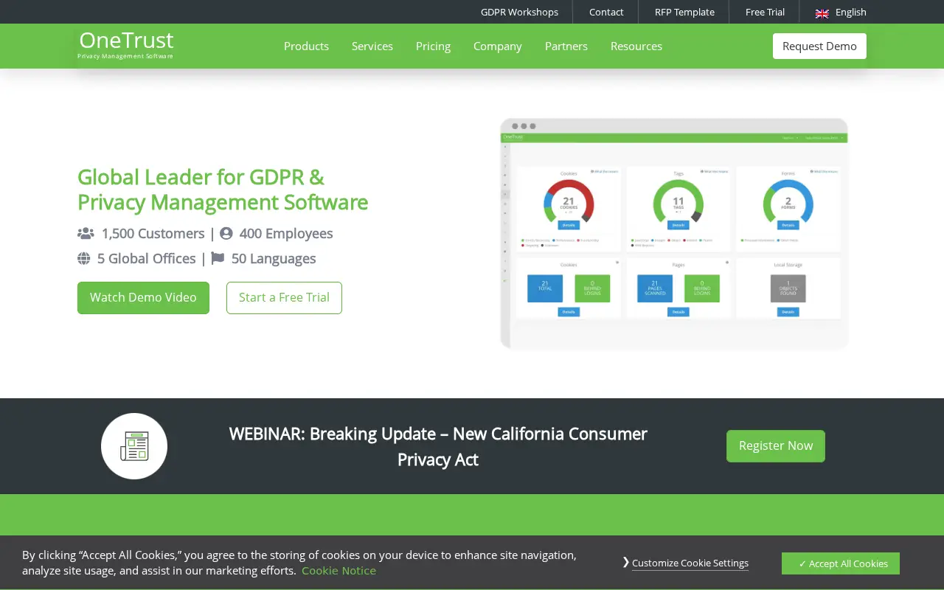
Task: Click the customers group icon
Action: tap(86, 234)
